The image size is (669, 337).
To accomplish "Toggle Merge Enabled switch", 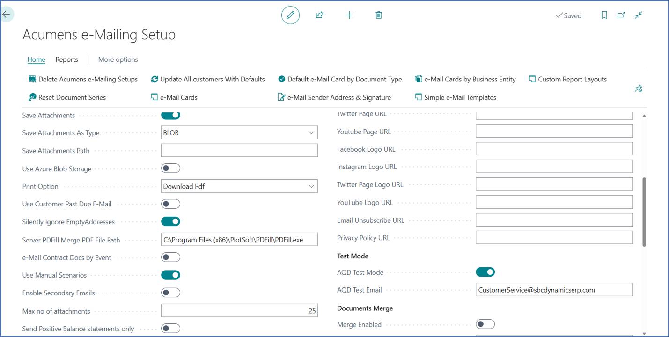I will point(485,324).
